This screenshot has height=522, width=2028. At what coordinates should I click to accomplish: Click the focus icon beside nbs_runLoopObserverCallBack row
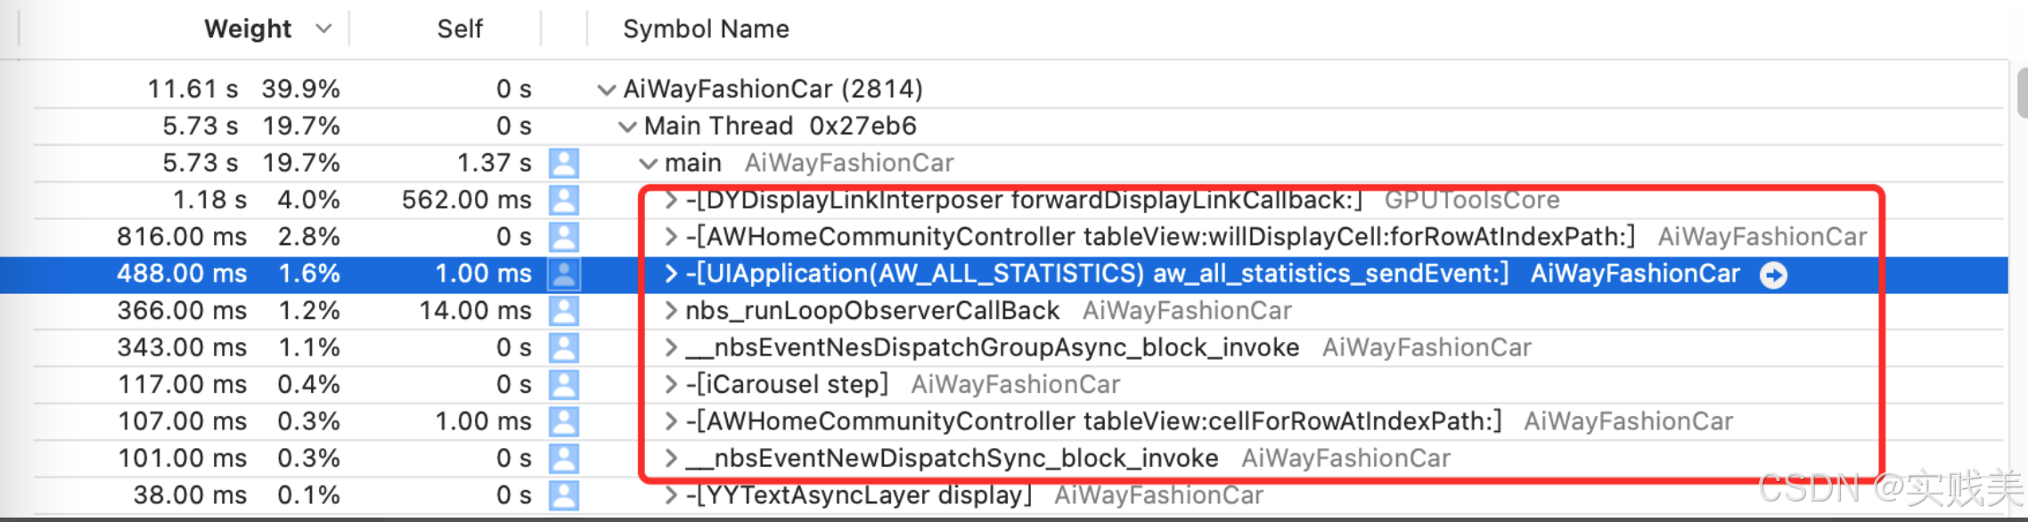(564, 310)
